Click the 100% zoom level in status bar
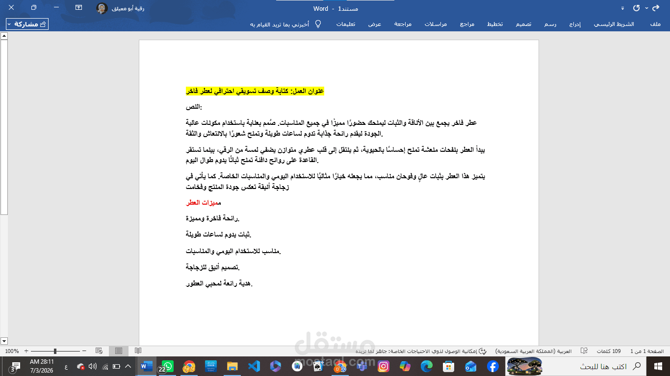 click(x=12, y=351)
